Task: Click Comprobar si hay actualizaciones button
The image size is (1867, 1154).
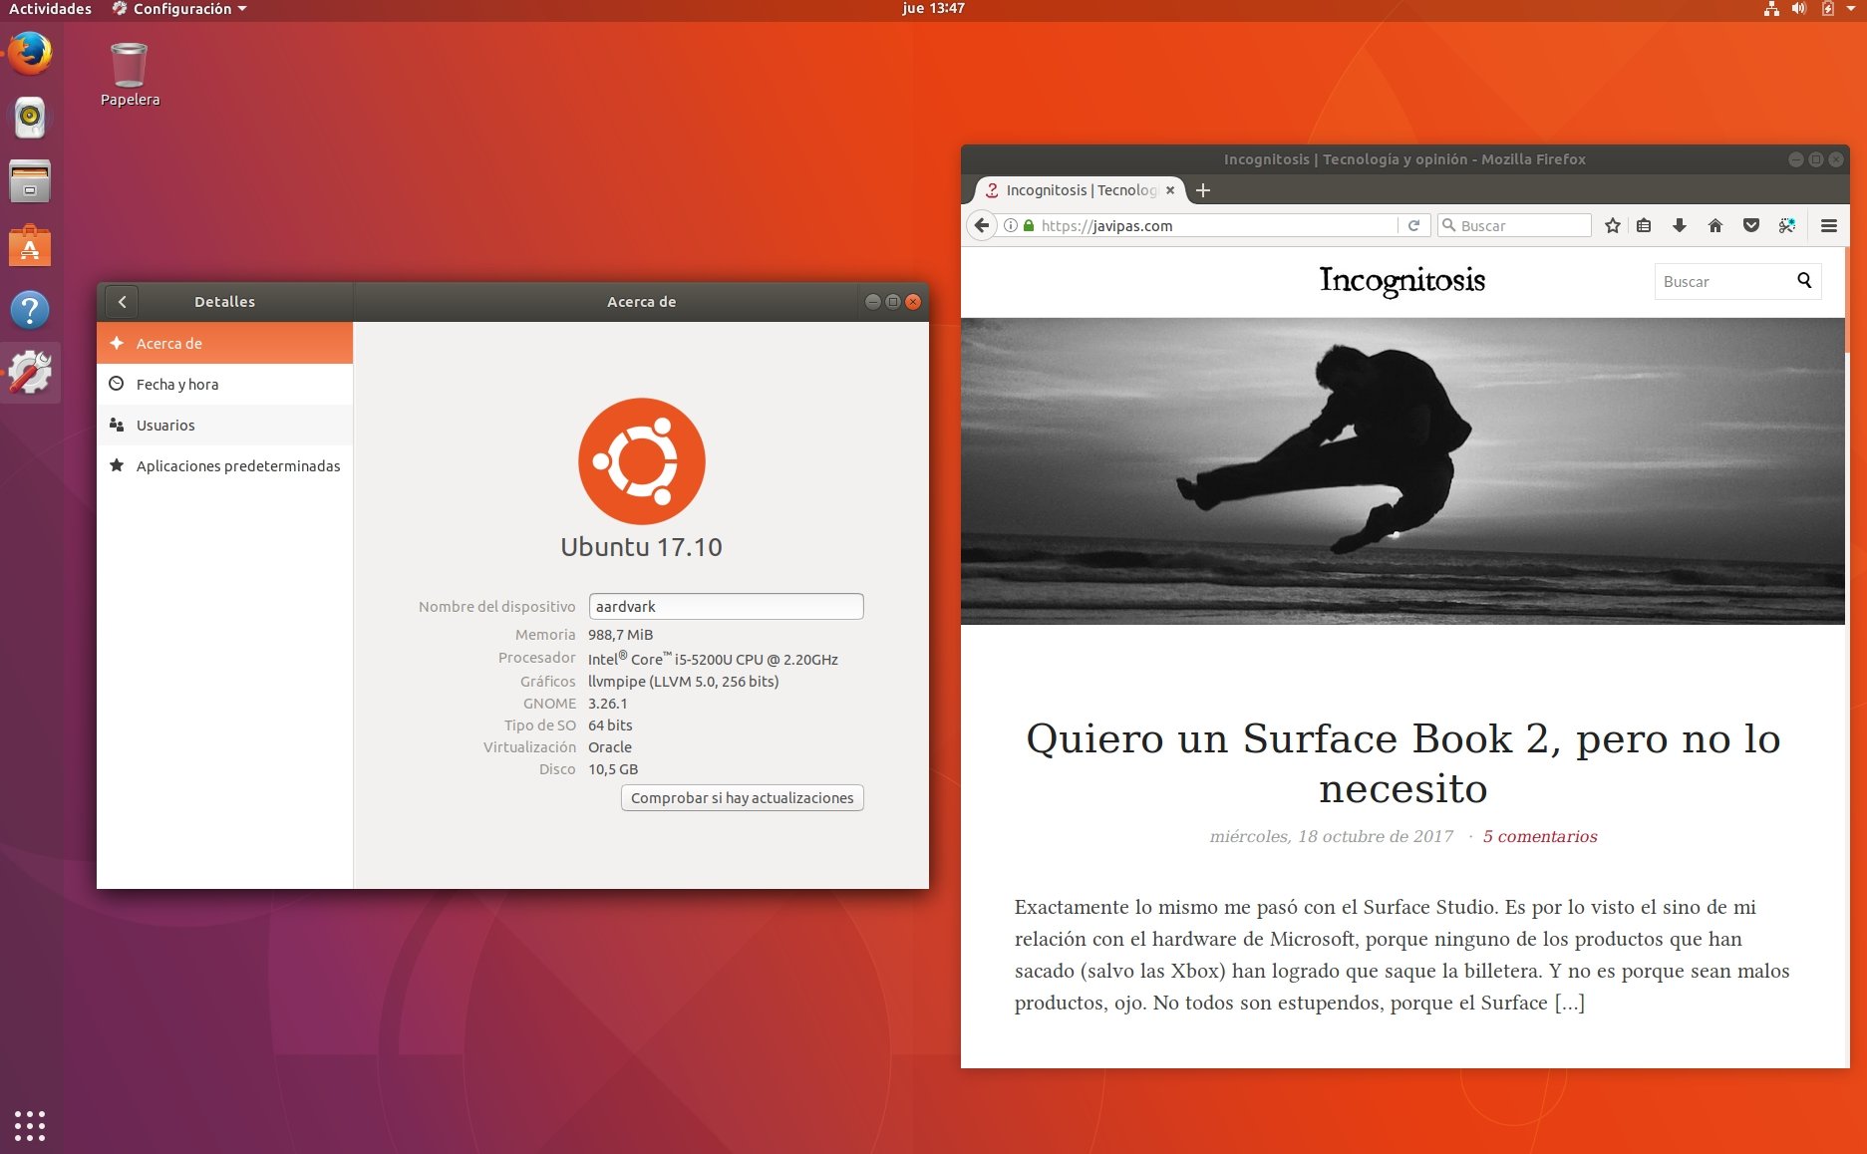Action: 742,798
